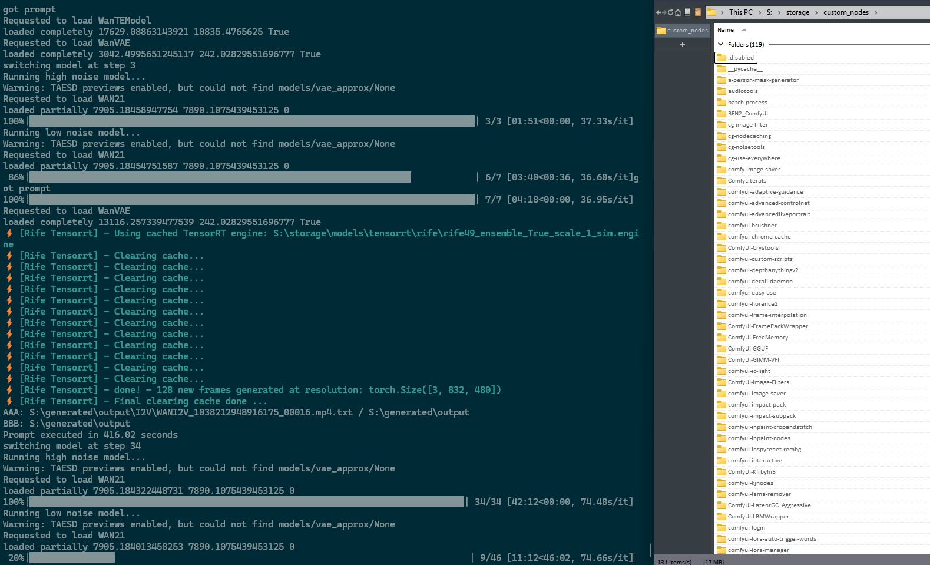The image size is (930, 565).
Task: Refresh the current folder view
Action: click(x=670, y=12)
